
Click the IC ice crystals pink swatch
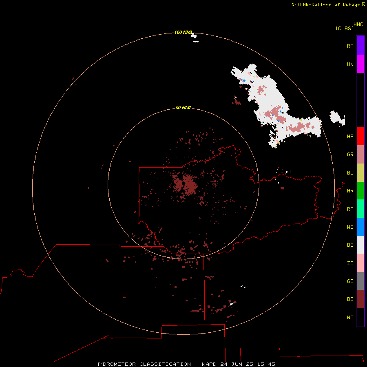(x=360, y=263)
